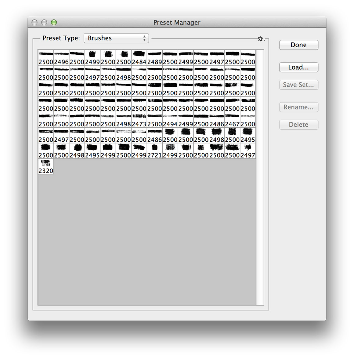Open the gear options menu
This screenshot has height=359, width=354.
261,39
